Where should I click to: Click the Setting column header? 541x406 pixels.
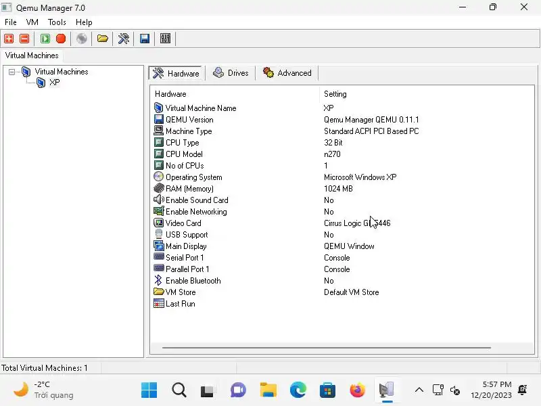[x=335, y=94]
